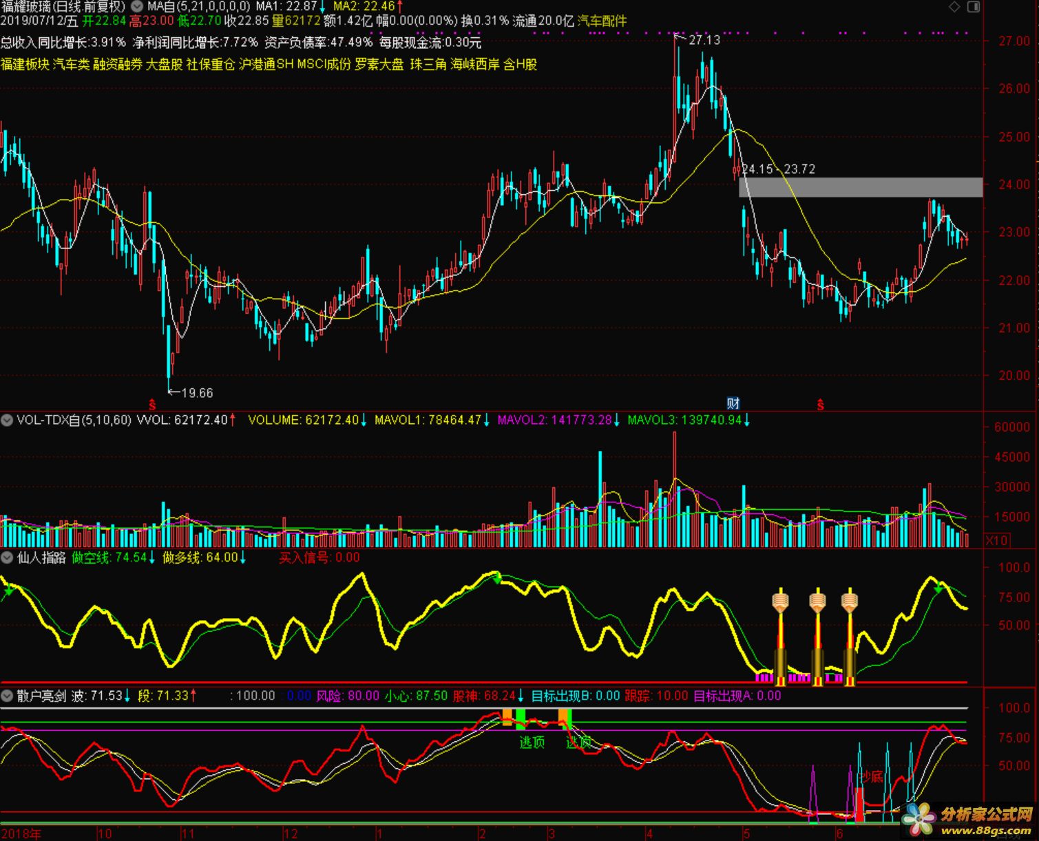Image resolution: width=1039 pixels, height=841 pixels.
Task: Toggle the side panel layout icon
Action: coord(974,7)
